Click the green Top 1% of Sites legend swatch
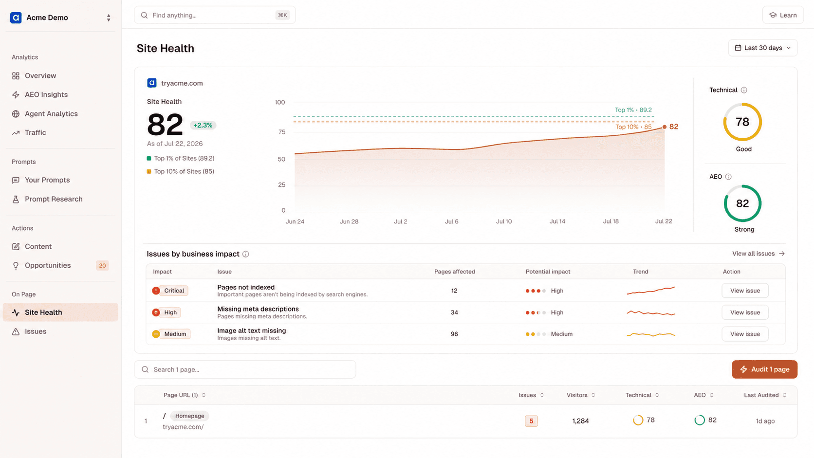This screenshot has width=814, height=458. [x=149, y=158]
